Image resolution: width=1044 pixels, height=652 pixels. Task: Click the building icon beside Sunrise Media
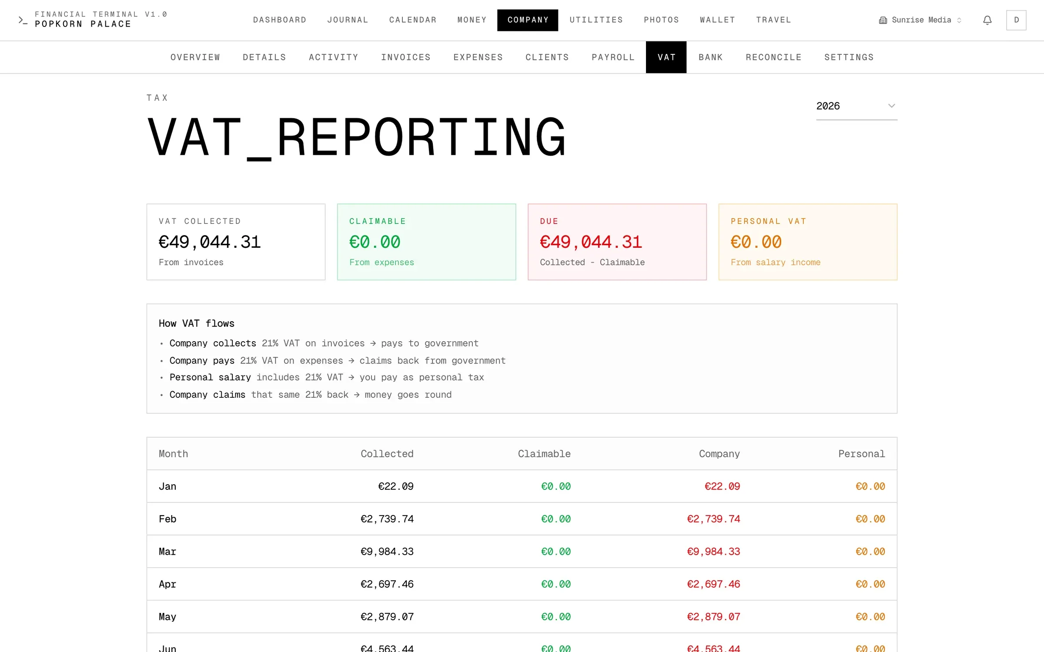coord(883,20)
